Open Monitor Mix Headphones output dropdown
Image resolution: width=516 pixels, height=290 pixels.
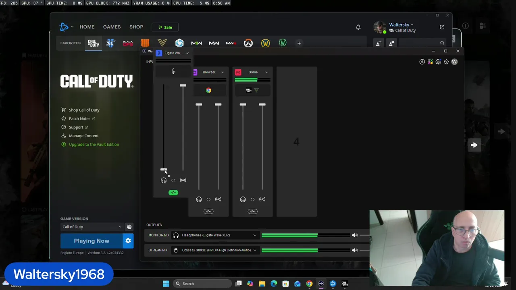pyautogui.click(x=215, y=235)
